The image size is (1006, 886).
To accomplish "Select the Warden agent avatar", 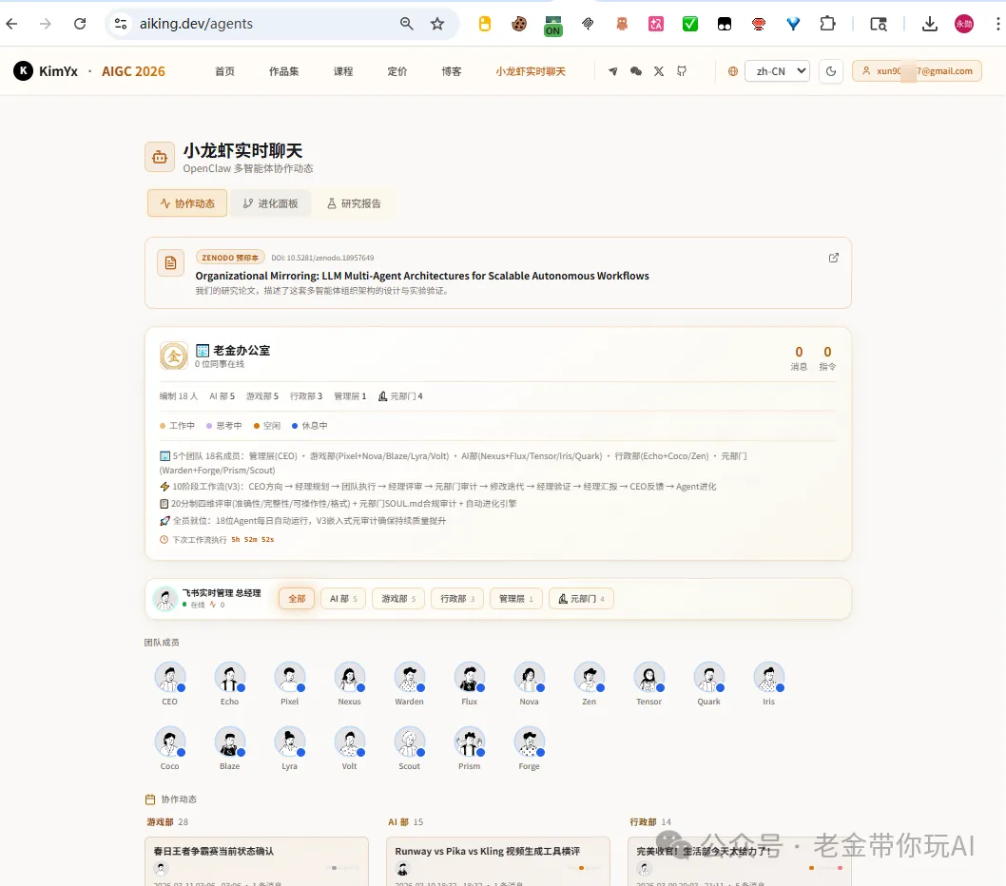I will coord(409,678).
